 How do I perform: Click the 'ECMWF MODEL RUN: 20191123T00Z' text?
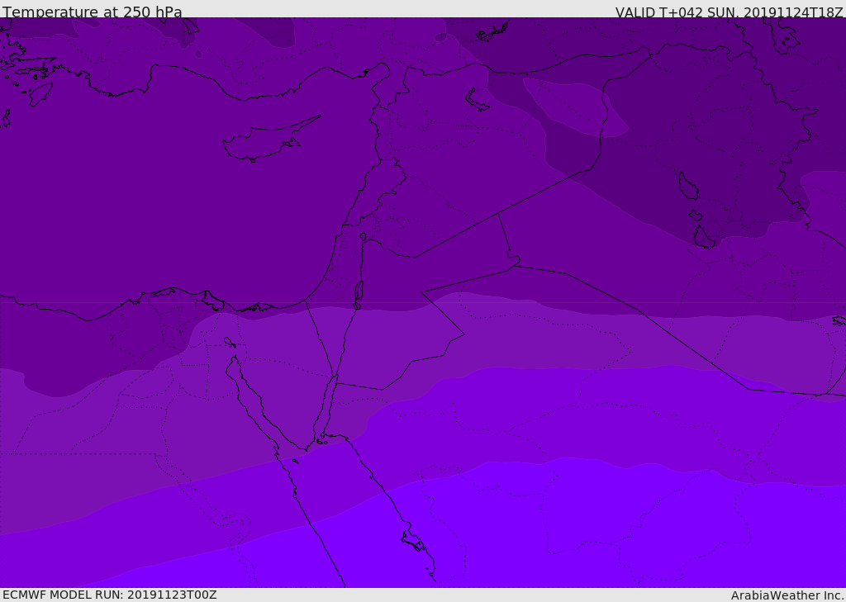(x=110, y=595)
